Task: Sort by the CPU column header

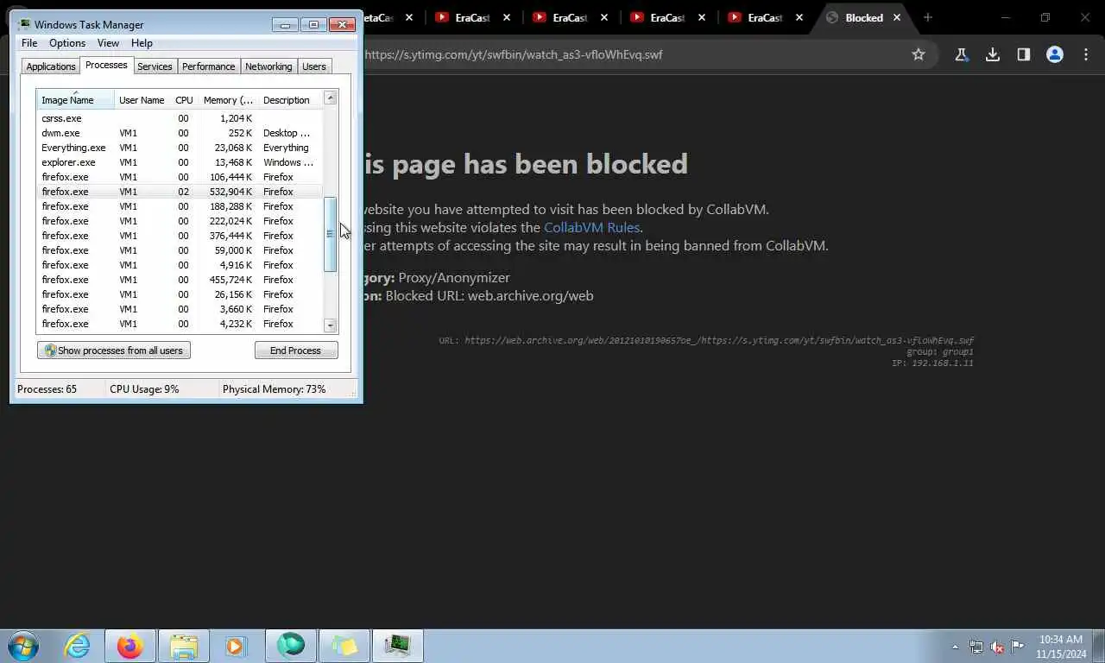Action: (x=184, y=100)
